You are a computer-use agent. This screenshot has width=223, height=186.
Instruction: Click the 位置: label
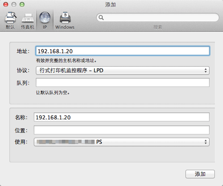(x=21, y=131)
